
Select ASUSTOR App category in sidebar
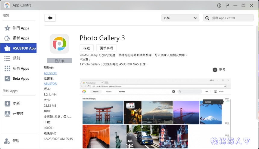click(20, 48)
